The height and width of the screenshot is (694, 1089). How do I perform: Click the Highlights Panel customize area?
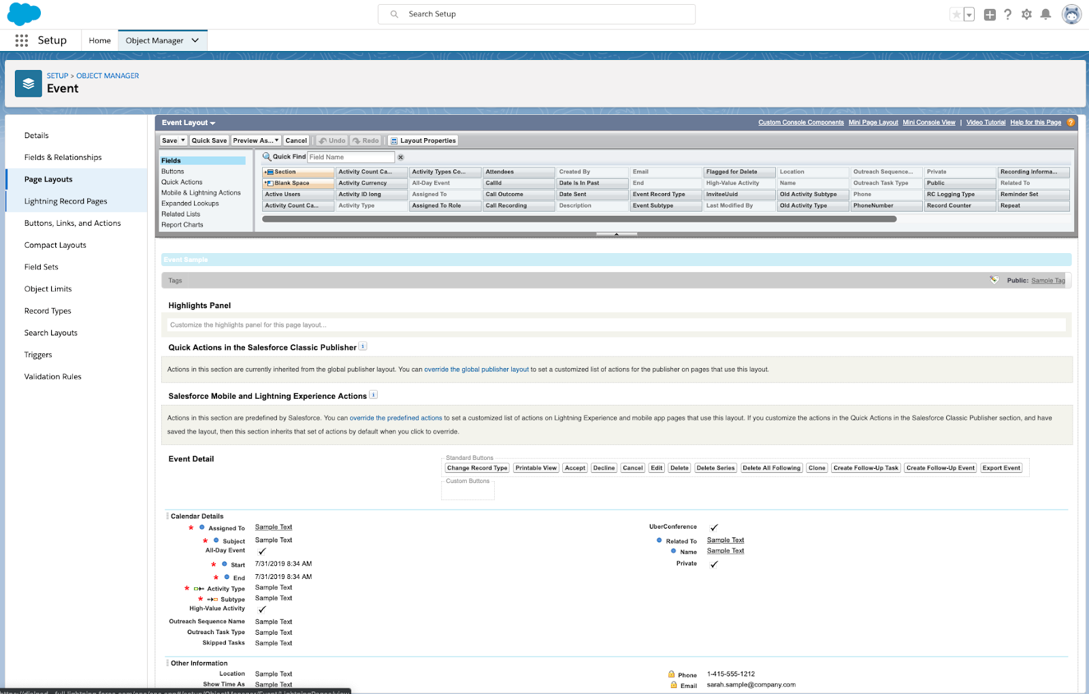click(617, 325)
